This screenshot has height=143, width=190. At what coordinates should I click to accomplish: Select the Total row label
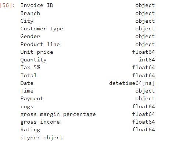point(29,75)
